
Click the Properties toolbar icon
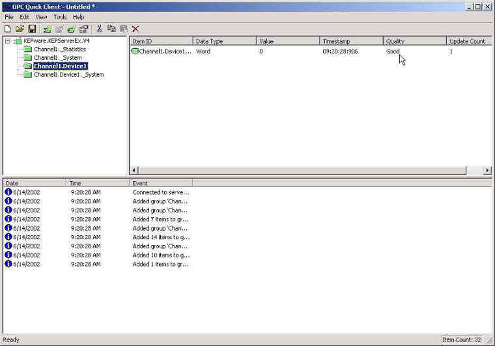pos(84,29)
